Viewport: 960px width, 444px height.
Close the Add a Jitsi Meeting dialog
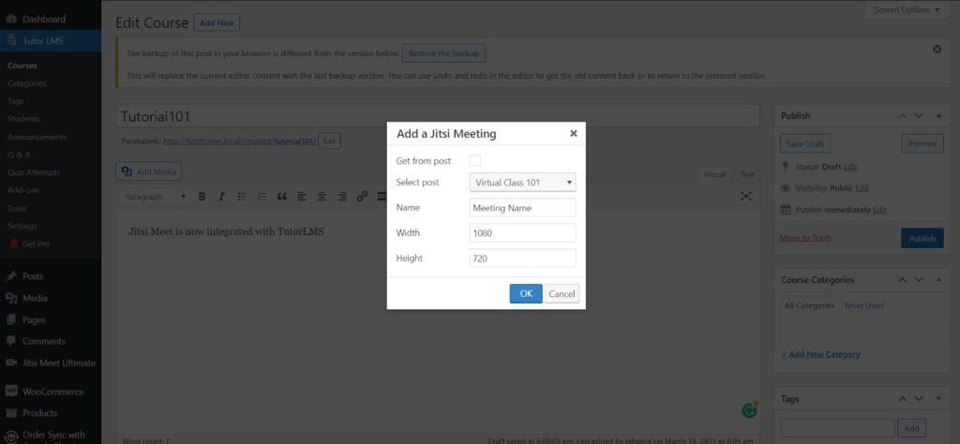(573, 133)
